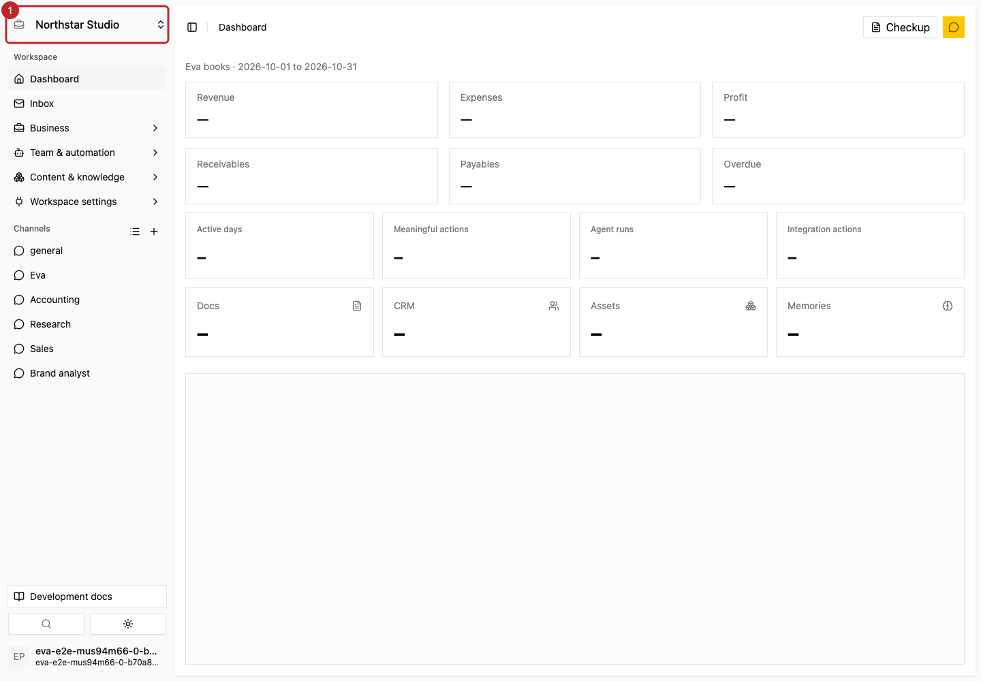
Task: Open the Accounting channel
Action: click(x=87, y=300)
